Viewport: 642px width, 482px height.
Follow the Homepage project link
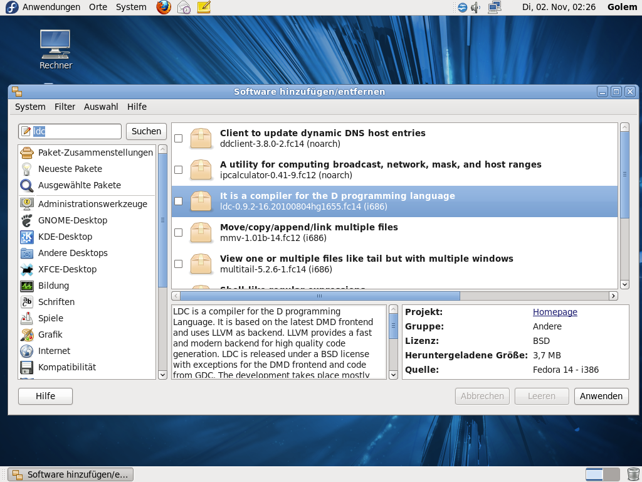point(555,312)
